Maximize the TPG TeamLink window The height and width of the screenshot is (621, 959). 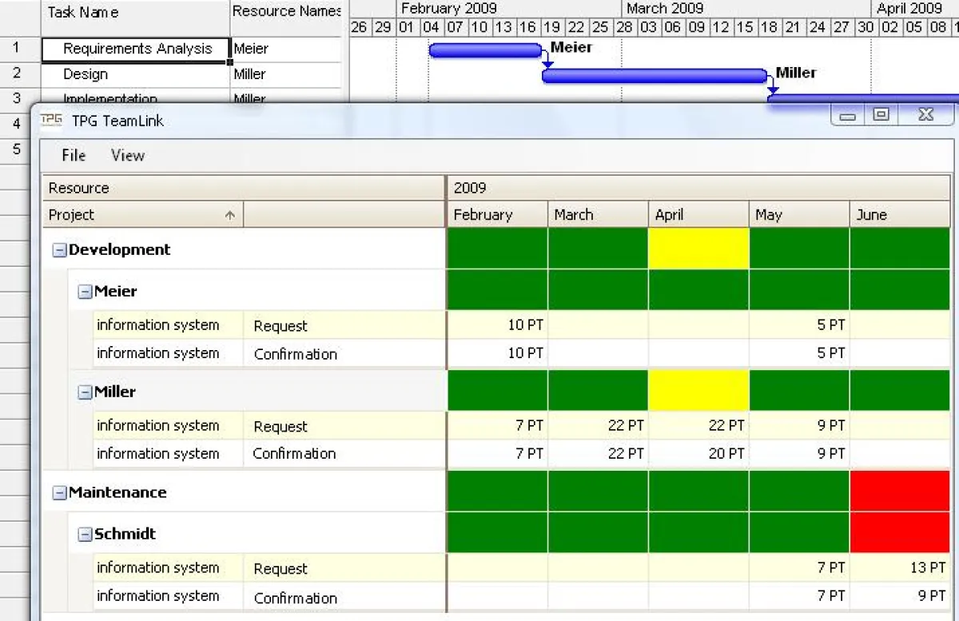[881, 115]
